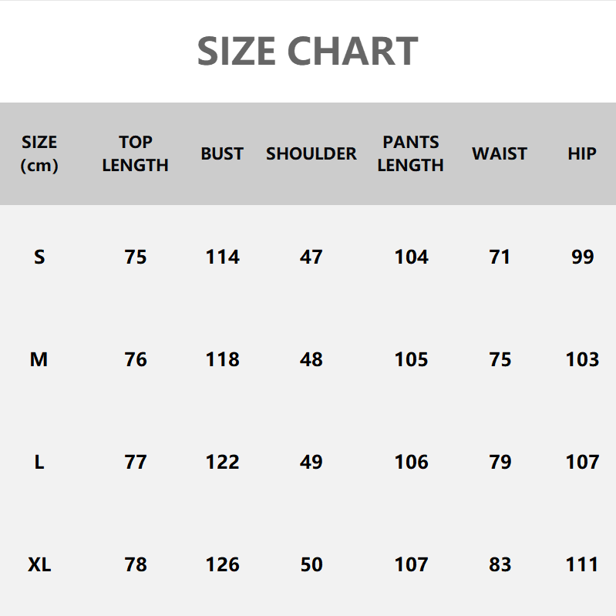
Task: Click hip value 99 for size S
Action: pyautogui.click(x=583, y=257)
